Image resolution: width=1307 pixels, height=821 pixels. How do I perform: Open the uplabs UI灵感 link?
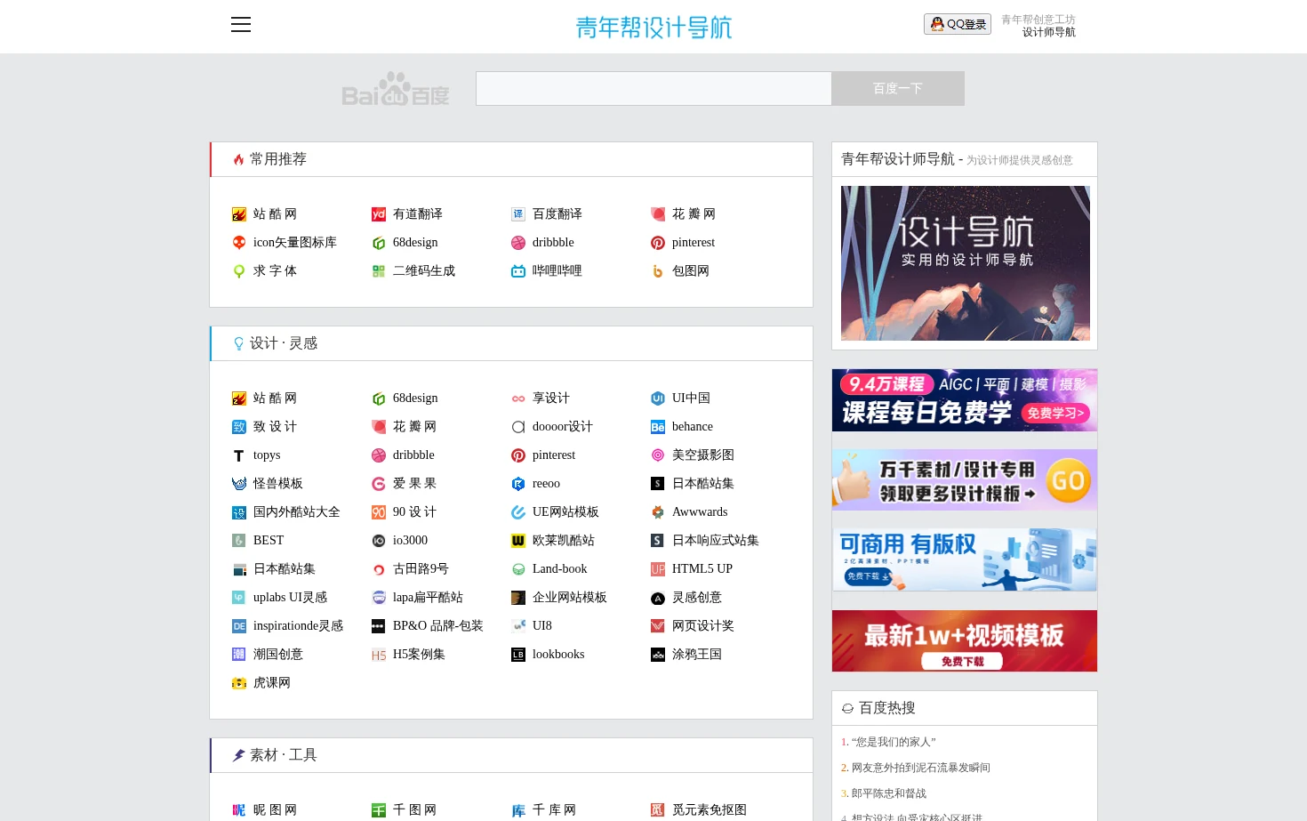click(290, 598)
